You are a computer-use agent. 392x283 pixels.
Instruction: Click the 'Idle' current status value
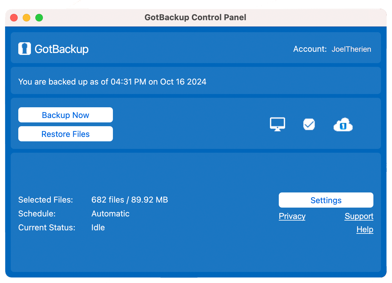(98, 227)
